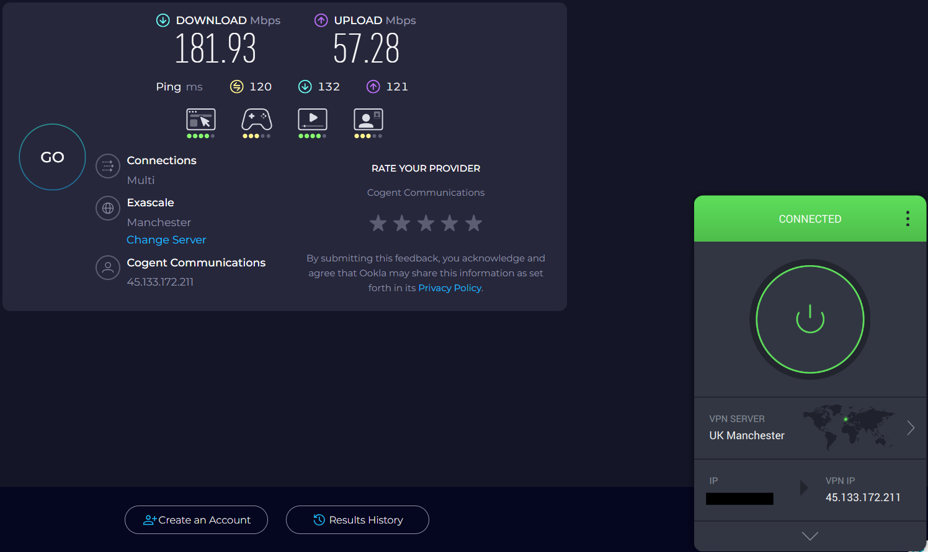Click the Cogent Communications provider icon
This screenshot has width=928, height=552.
pos(108,268)
